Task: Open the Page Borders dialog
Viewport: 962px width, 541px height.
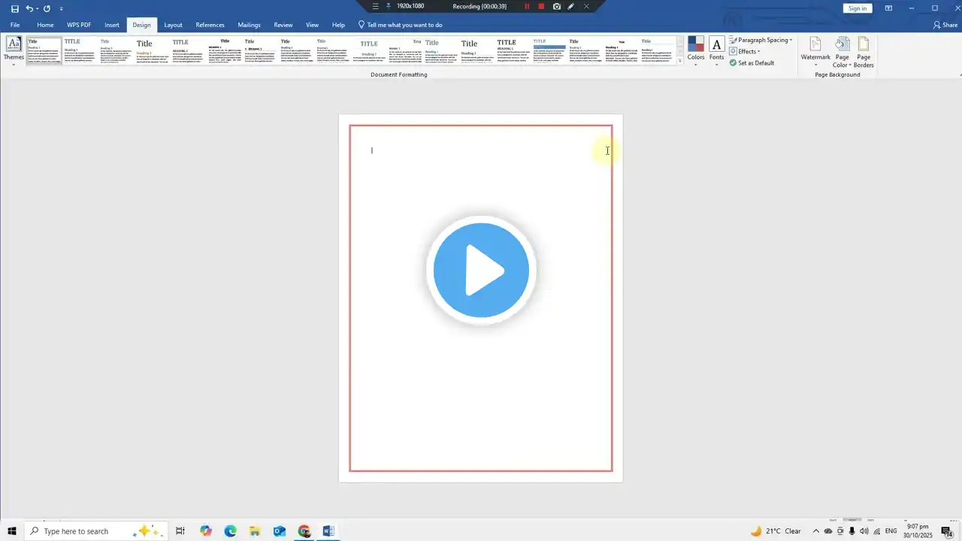Action: click(x=864, y=51)
